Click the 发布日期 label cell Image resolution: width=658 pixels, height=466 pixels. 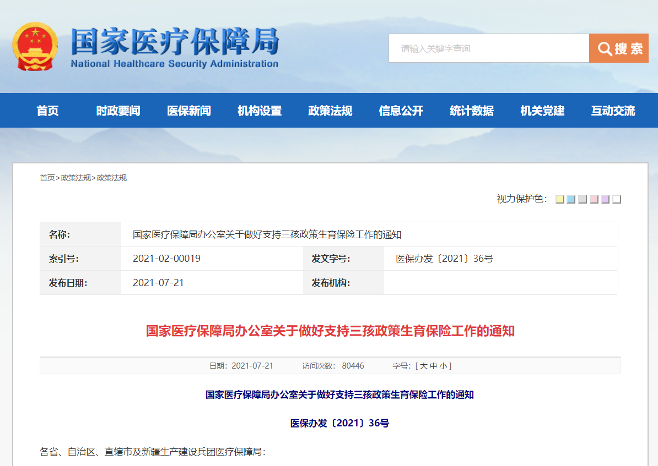pos(80,283)
